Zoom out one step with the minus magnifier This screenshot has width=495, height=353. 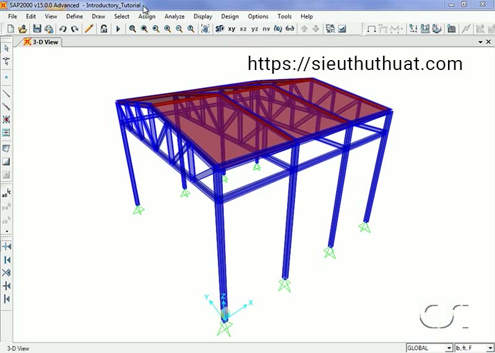click(179, 29)
